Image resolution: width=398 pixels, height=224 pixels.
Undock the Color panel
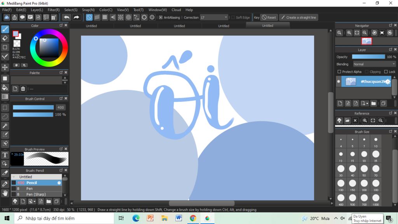[61, 25]
